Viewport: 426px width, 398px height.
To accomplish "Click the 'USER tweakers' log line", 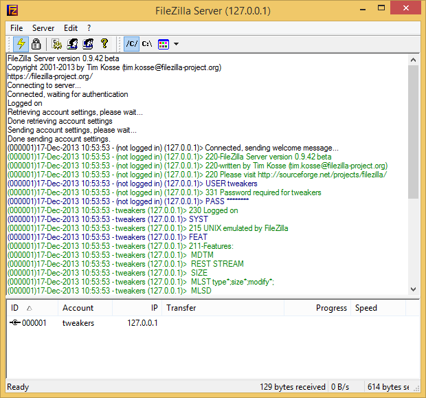I will tap(133, 184).
